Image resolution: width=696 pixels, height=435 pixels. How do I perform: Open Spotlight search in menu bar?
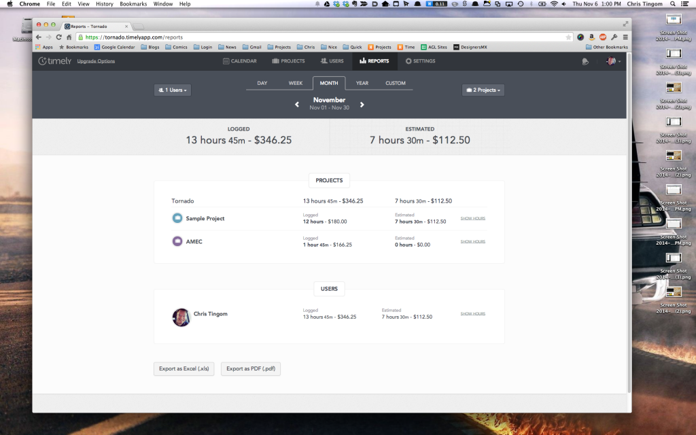coord(672,4)
